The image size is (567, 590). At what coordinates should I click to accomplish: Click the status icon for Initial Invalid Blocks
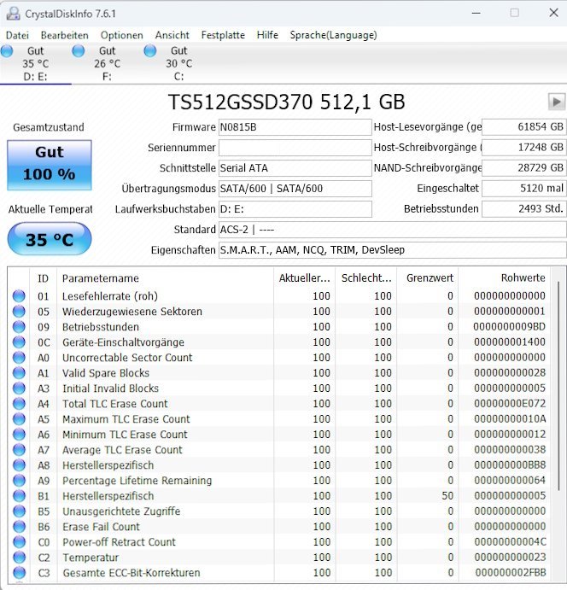point(19,388)
